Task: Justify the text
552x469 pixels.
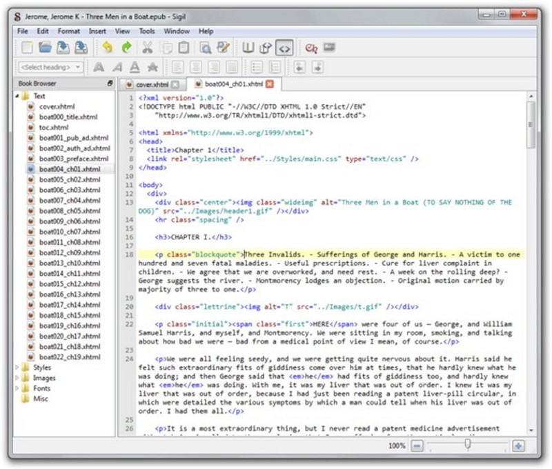Action: pos(232,67)
